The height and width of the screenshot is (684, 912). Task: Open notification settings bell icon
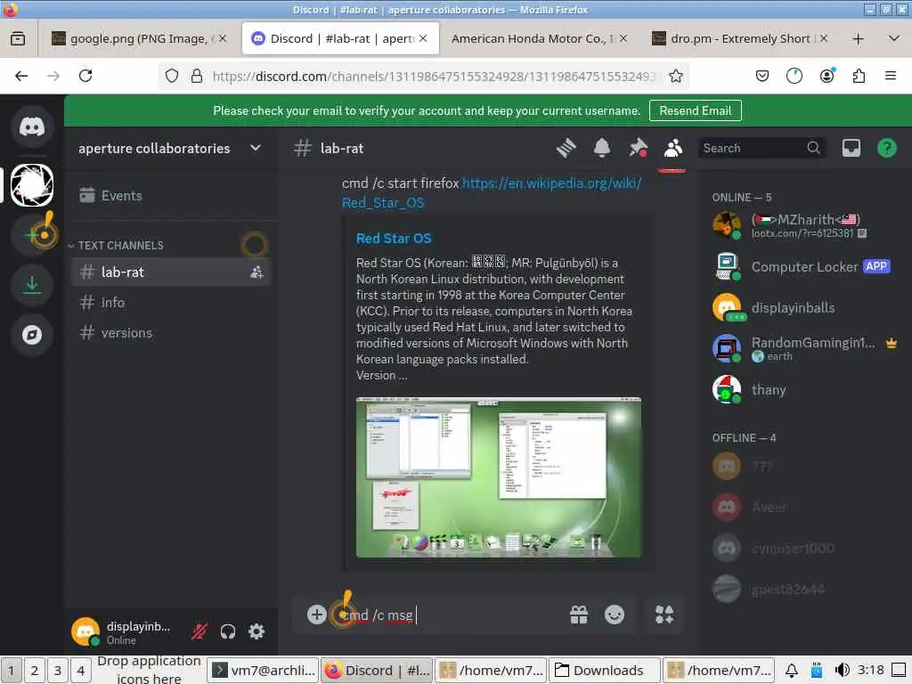(602, 149)
